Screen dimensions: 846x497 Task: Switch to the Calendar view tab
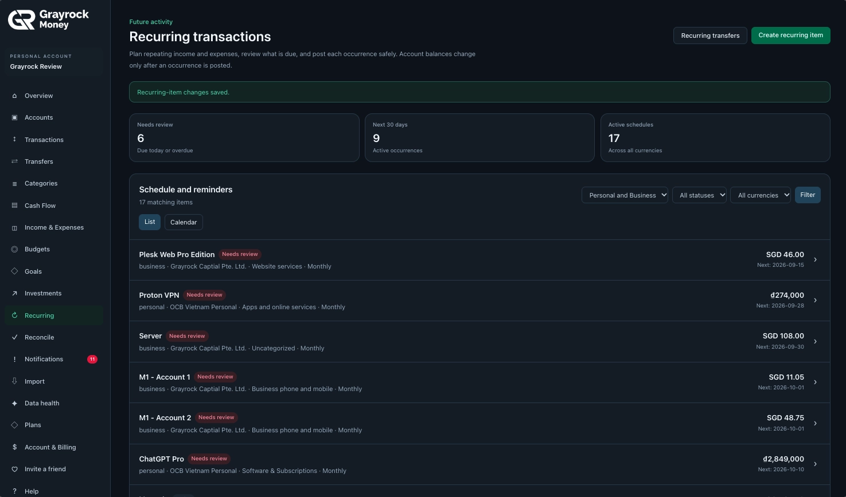tap(184, 222)
